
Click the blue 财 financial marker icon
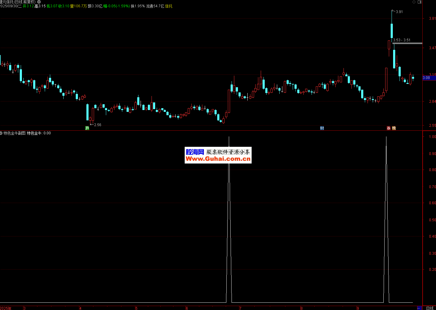(x=322, y=128)
